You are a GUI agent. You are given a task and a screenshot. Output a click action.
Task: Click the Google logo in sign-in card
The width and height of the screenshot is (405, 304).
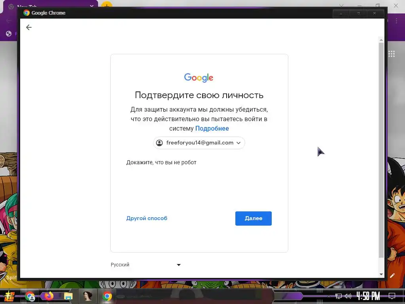point(199,78)
